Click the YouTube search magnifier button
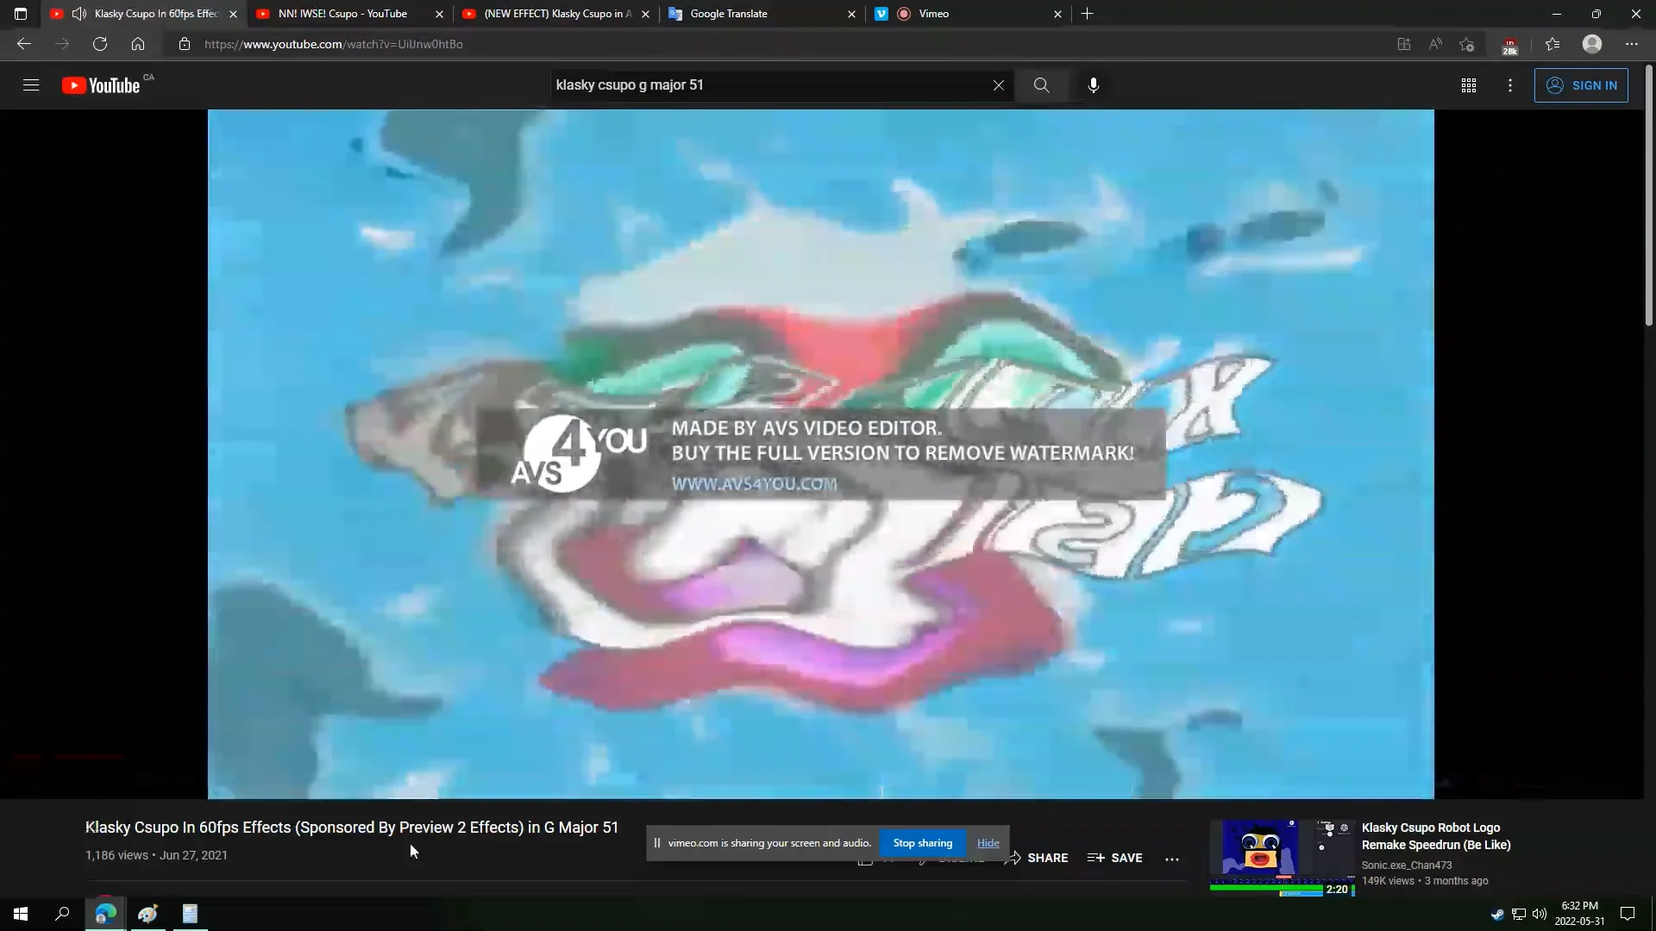1656x931 pixels. pos(1041,85)
